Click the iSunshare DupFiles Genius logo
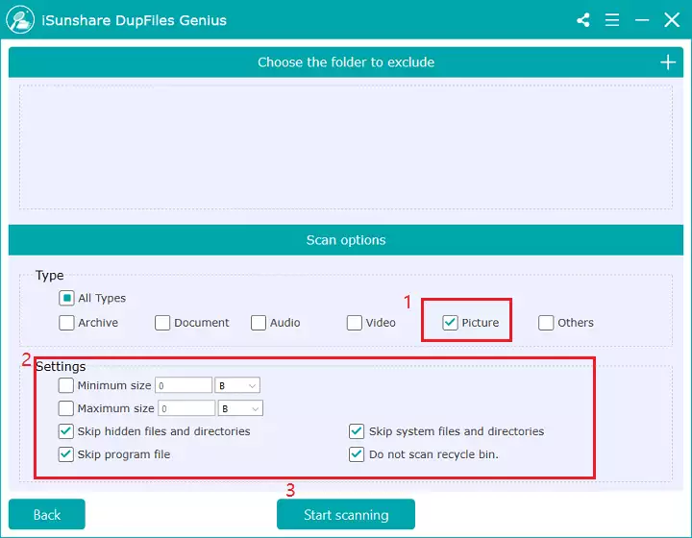 20,19
